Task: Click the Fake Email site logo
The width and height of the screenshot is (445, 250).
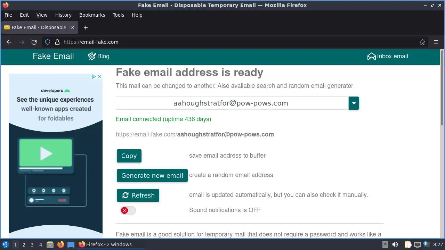Action: point(53,56)
